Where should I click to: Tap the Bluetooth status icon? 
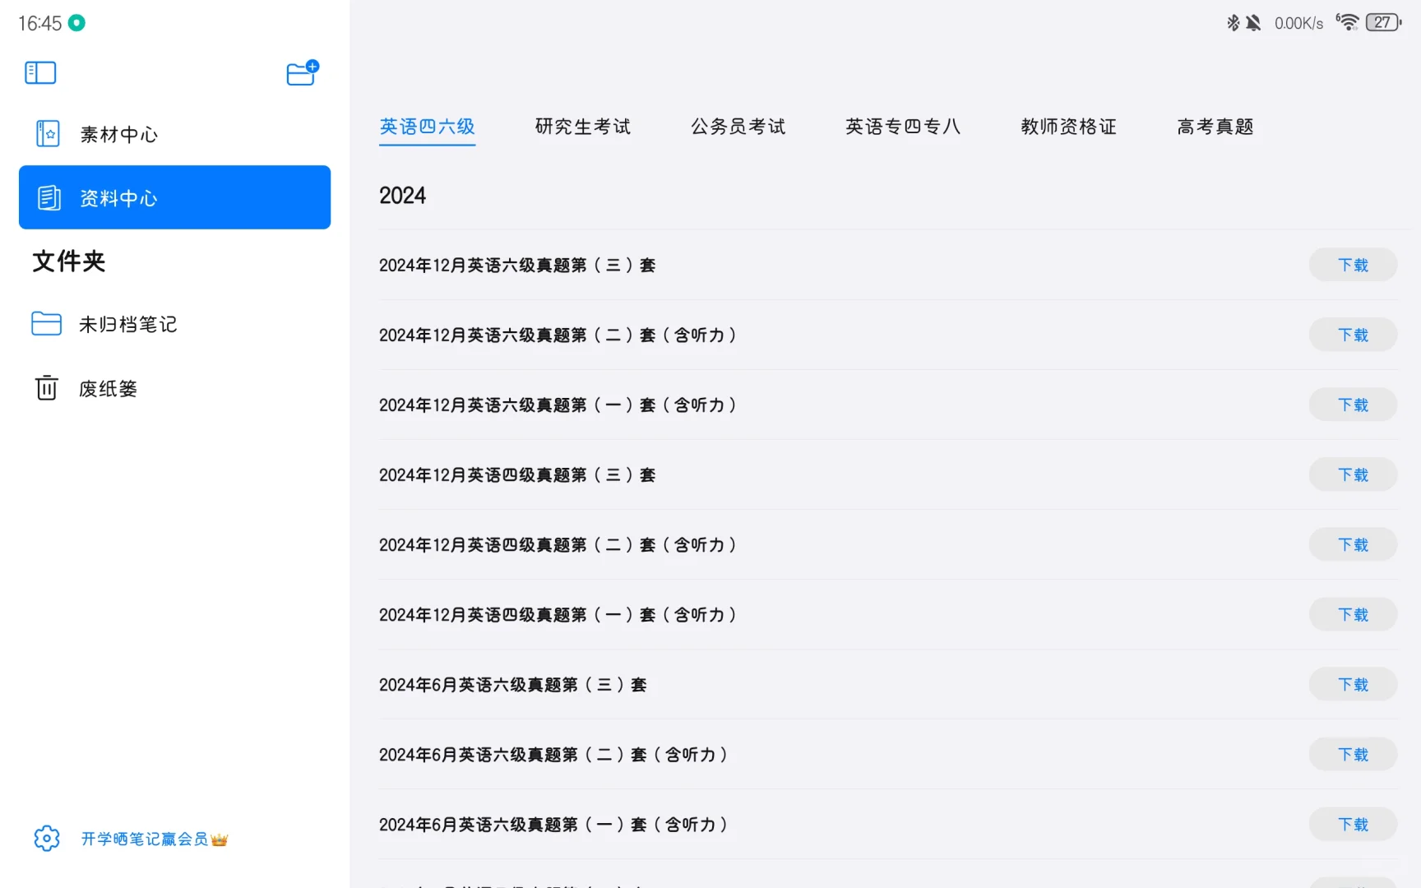point(1233,22)
